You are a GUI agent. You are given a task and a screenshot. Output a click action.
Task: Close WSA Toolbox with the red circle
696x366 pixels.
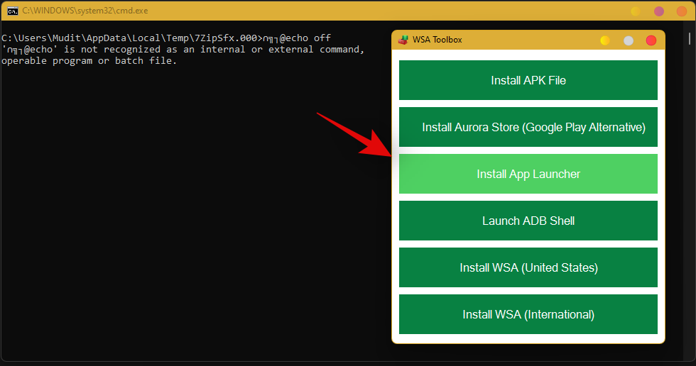[651, 40]
